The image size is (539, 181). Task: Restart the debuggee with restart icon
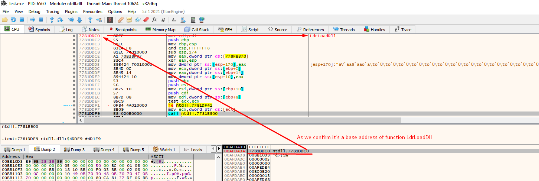(x=13, y=19)
